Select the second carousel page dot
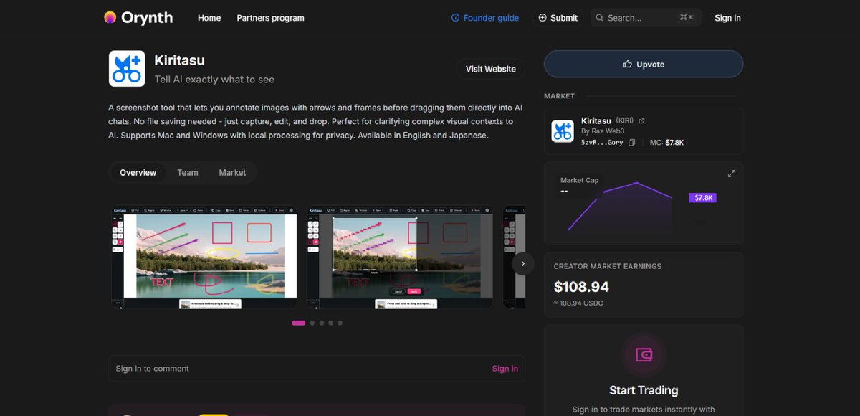The width and height of the screenshot is (860, 416). (x=312, y=323)
